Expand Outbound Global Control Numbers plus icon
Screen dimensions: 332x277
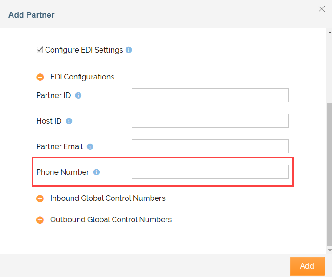(40, 220)
